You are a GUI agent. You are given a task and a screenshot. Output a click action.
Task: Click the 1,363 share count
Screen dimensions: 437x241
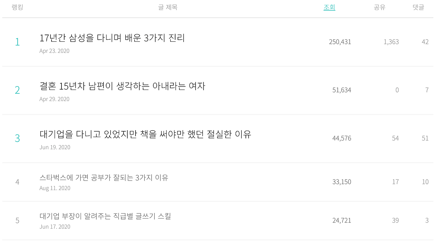click(391, 42)
